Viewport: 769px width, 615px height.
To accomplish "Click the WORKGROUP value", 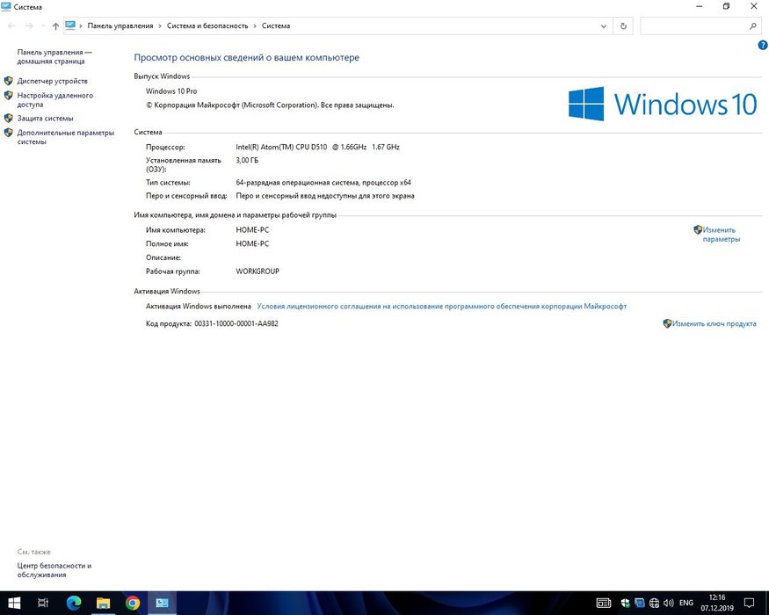I will tap(258, 271).
